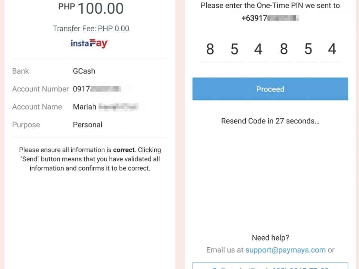Select the third One-Time PIN digit box
The image size is (359, 269).
(x=258, y=50)
